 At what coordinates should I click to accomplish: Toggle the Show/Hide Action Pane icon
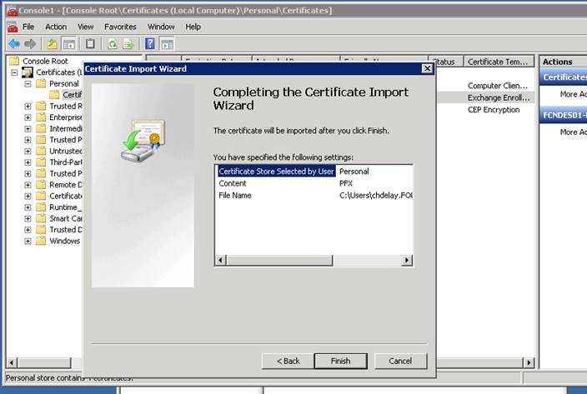(x=168, y=43)
